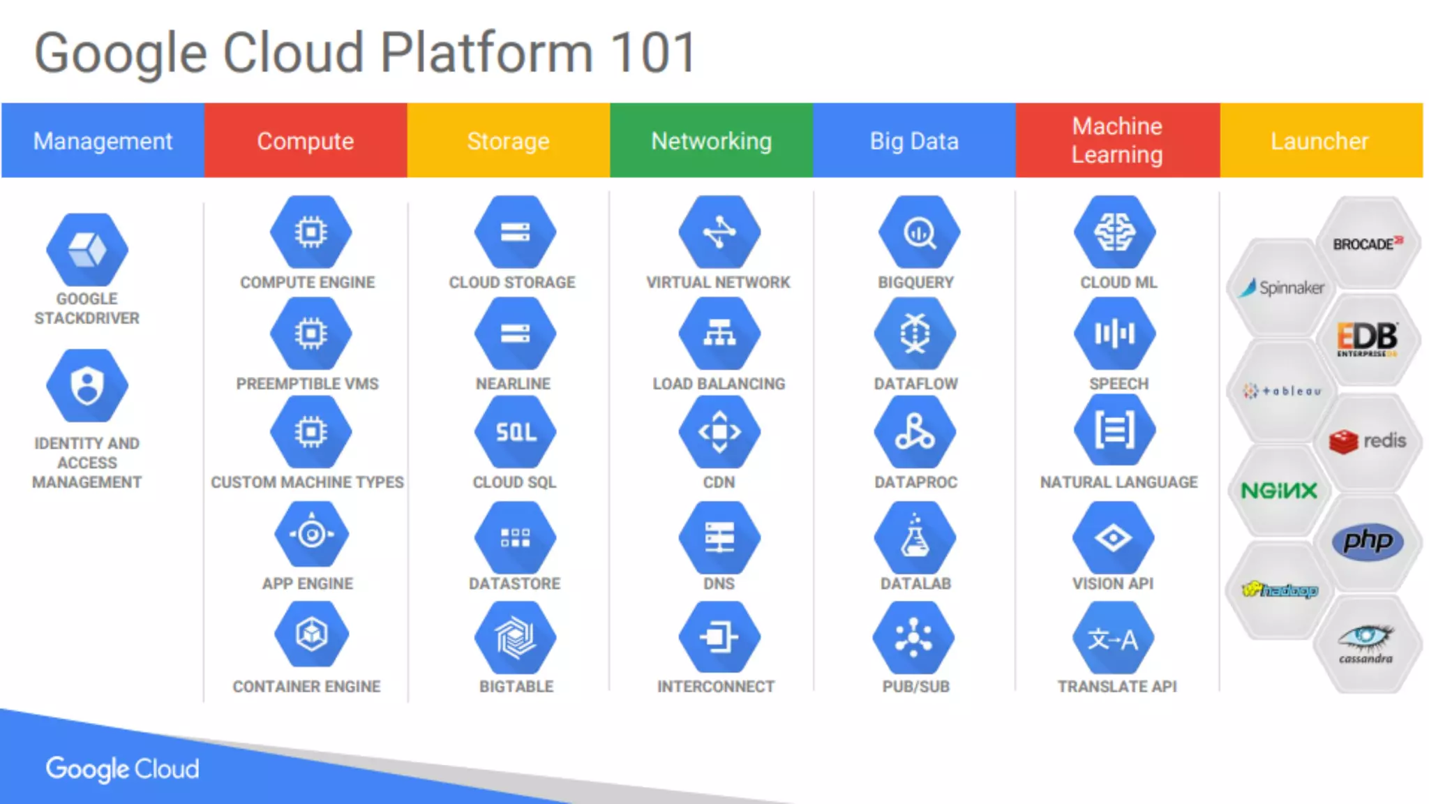1429x804 pixels.
Task: Click the cassandra launcher tile
Action: pos(1366,643)
